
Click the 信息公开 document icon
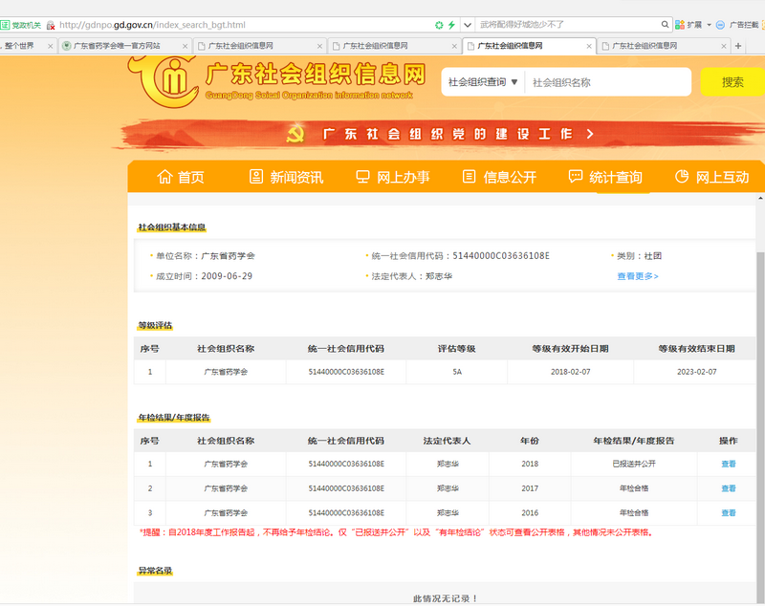[x=469, y=177]
